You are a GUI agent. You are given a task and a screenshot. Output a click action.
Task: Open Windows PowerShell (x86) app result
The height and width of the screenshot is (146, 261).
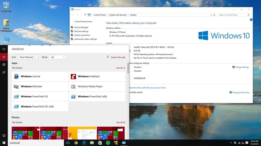click(97, 96)
